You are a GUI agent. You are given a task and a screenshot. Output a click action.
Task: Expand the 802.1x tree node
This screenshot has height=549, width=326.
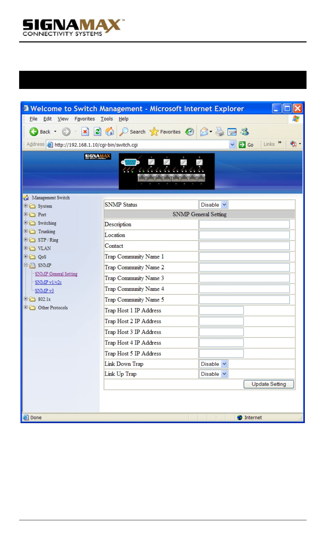(26, 299)
